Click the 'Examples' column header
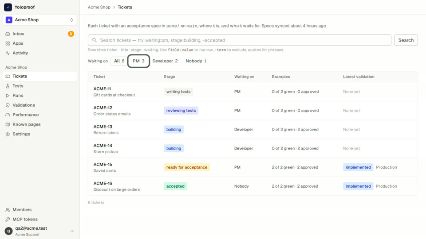The width and height of the screenshot is (426, 239). 281,77
